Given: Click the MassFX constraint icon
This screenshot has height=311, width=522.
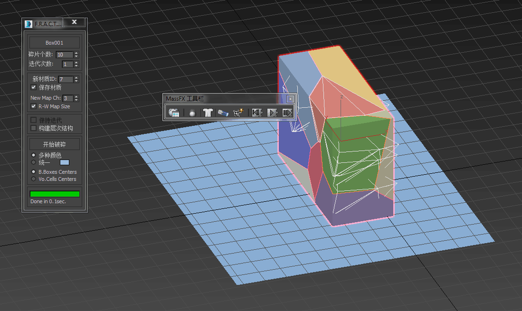Looking at the screenshot, I should [223, 113].
